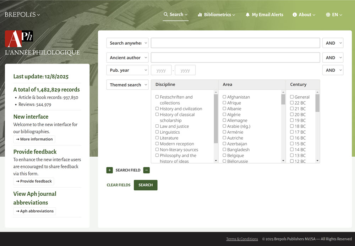
Task: Click the info icon beside About
Action: (x=295, y=15)
